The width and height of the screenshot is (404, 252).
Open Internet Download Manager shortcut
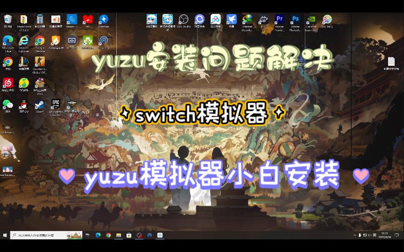[x=248, y=19]
